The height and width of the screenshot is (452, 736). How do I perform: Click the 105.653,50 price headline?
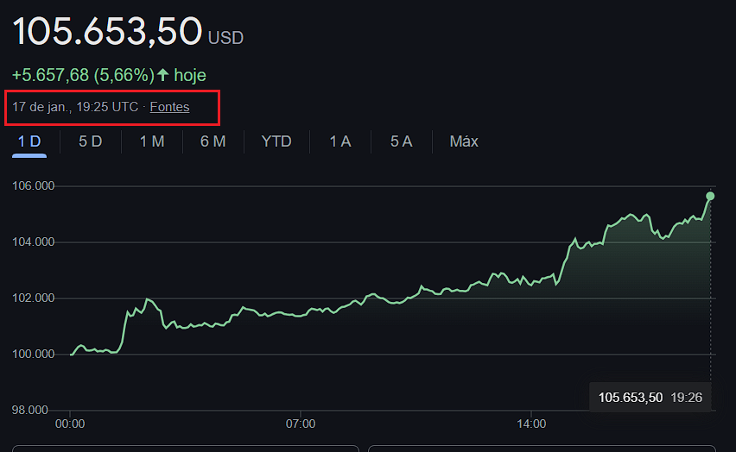coord(107,31)
